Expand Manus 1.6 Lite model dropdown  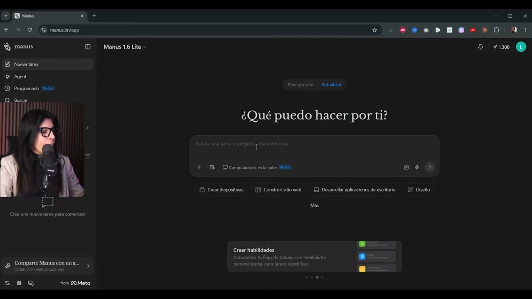point(125,47)
